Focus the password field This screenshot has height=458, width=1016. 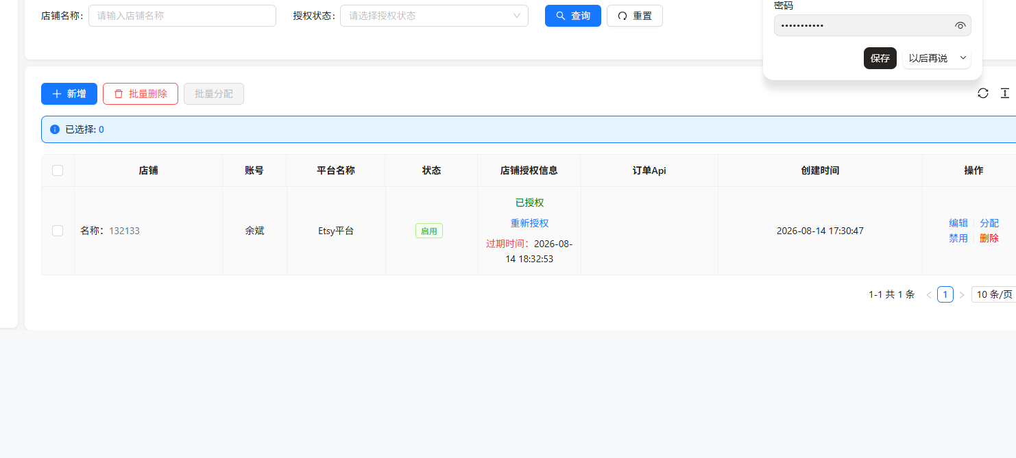click(x=873, y=25)
